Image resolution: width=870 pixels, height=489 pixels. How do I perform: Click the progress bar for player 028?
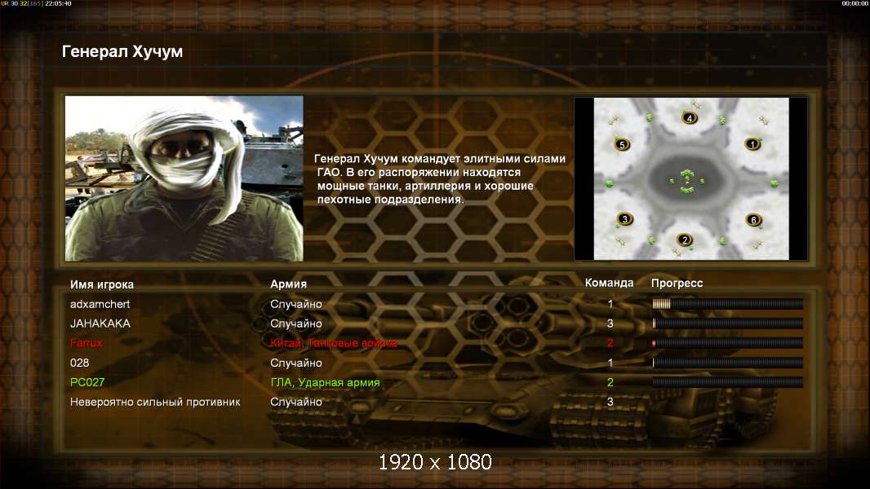pyautogui.click(x=727, y=363)
